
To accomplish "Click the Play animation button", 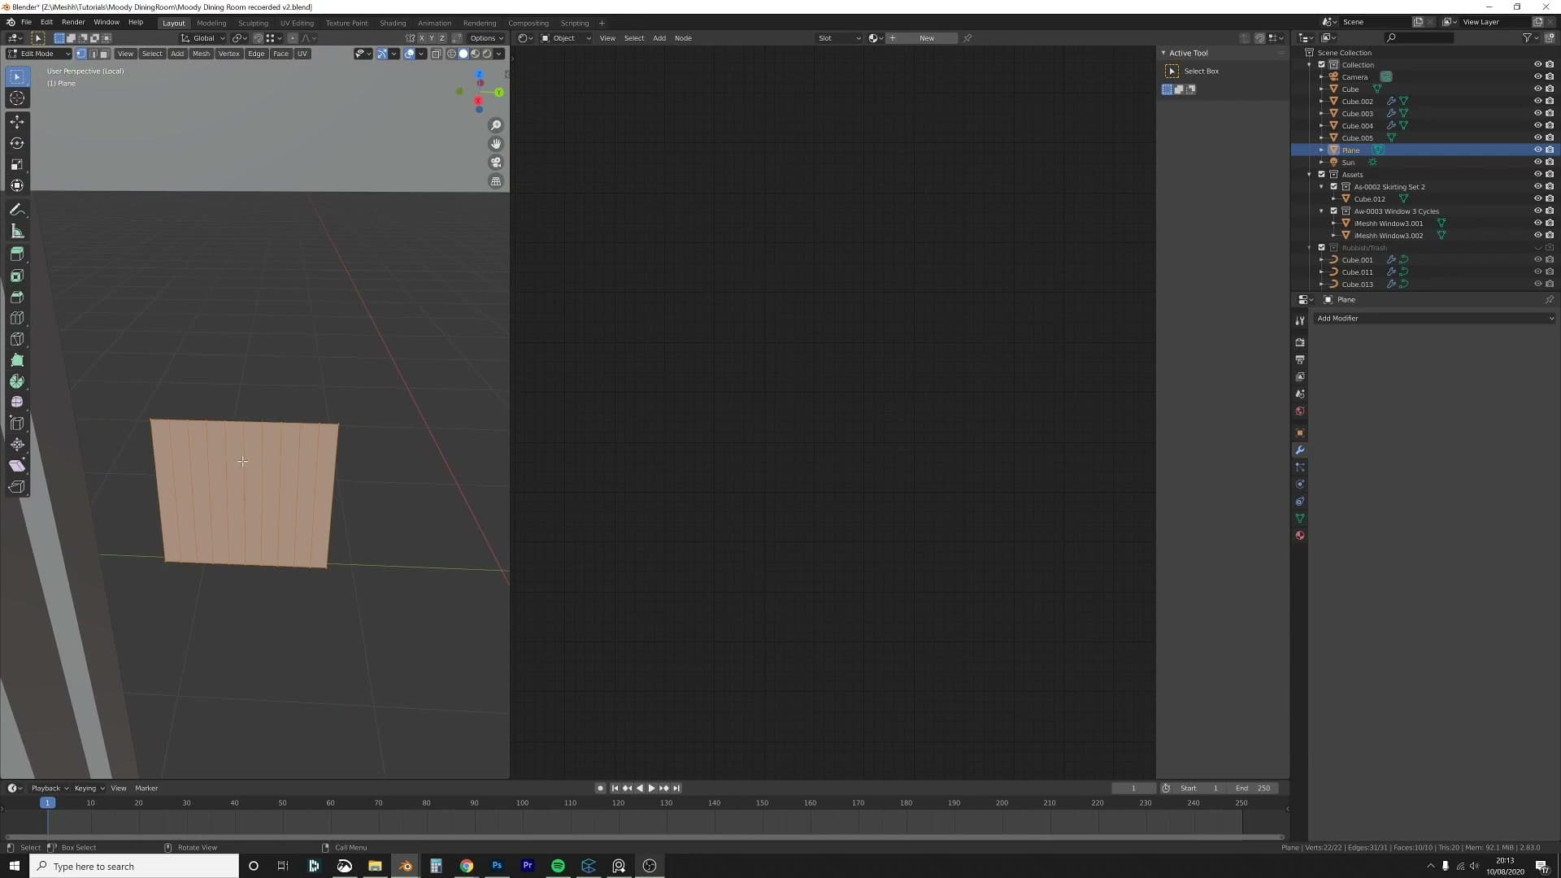I will (651, 789).
